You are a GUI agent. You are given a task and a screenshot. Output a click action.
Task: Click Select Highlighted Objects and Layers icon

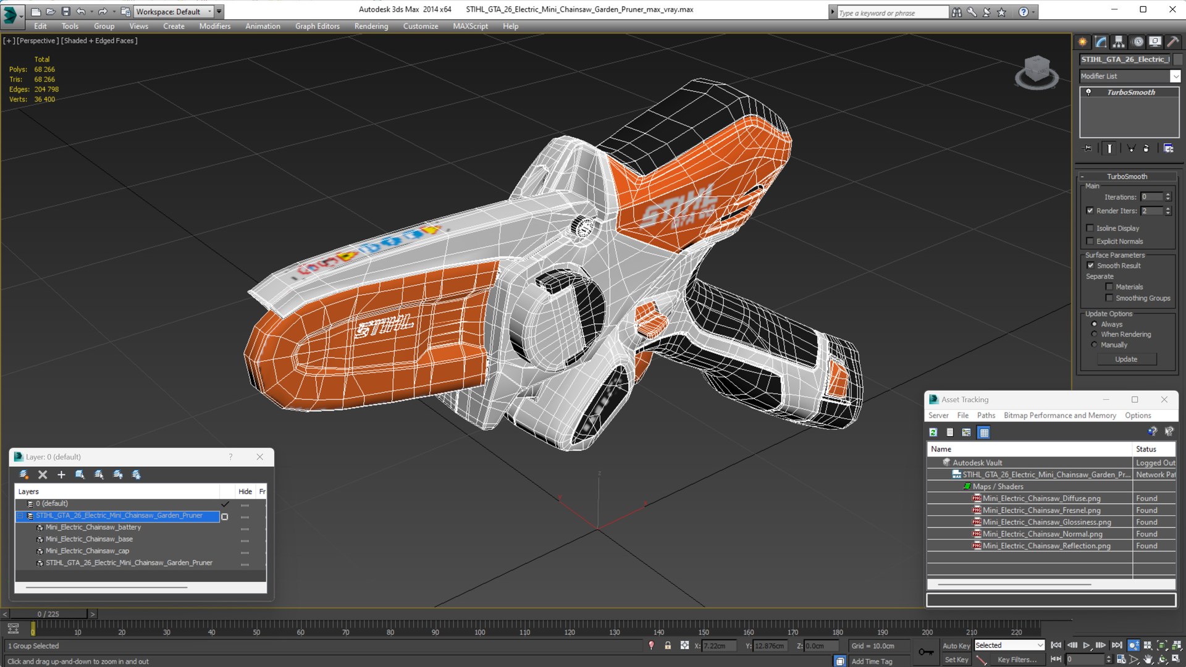coord(80,474)
